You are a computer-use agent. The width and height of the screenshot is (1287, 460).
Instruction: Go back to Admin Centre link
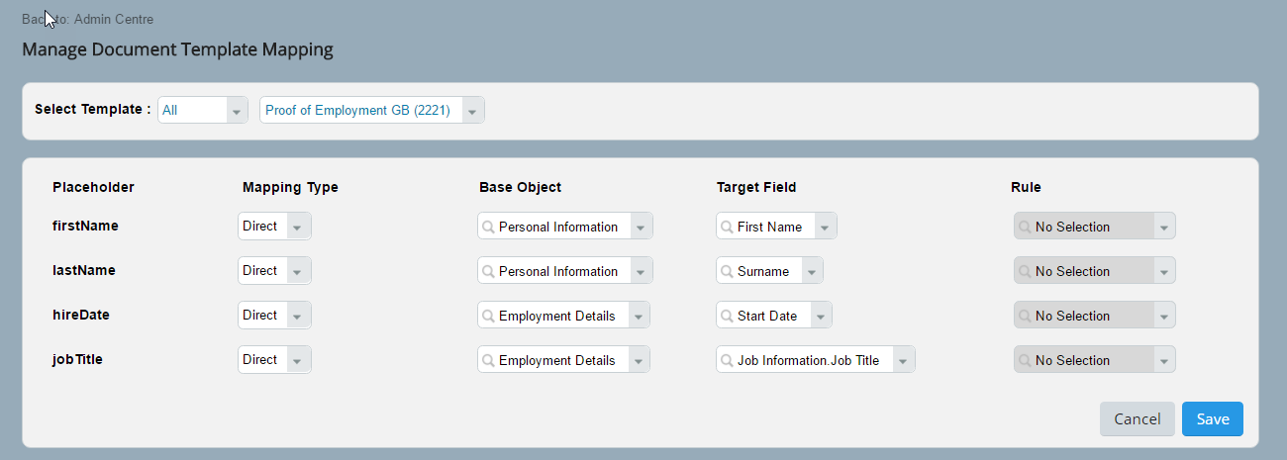(87, 20)
